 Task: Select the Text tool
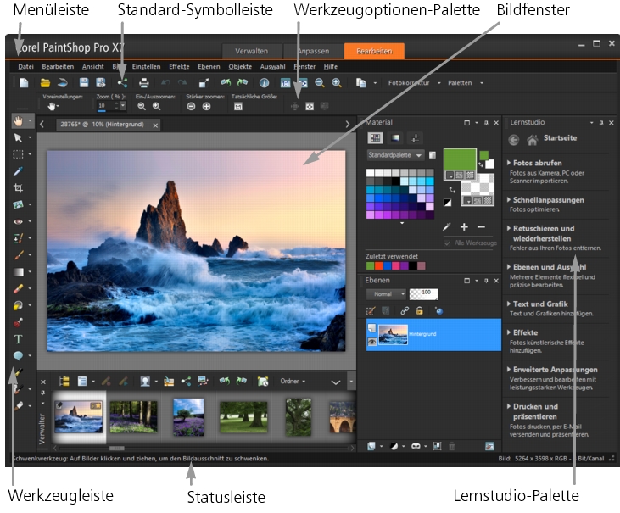pos(18,338)
